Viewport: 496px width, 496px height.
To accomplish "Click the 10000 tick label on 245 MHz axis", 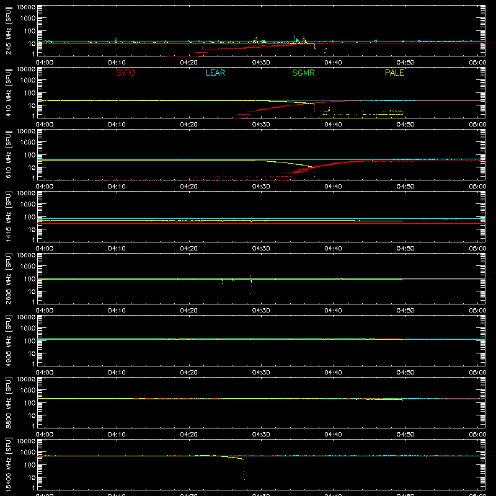I will pos(26,7).
